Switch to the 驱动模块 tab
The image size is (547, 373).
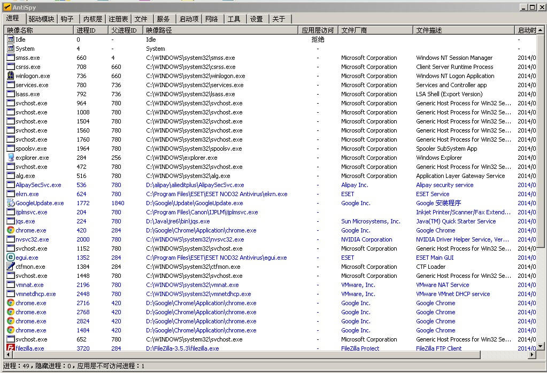click(41, 19)
